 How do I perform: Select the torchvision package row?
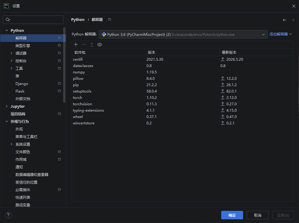182,104
